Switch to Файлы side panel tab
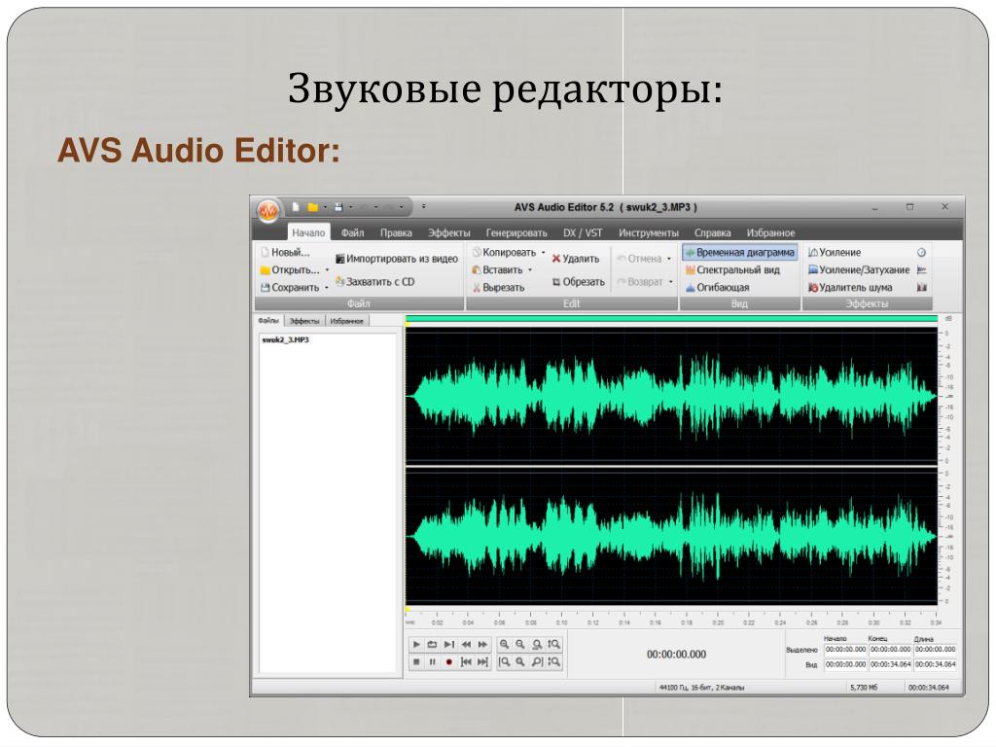 (x=268, y=321)
